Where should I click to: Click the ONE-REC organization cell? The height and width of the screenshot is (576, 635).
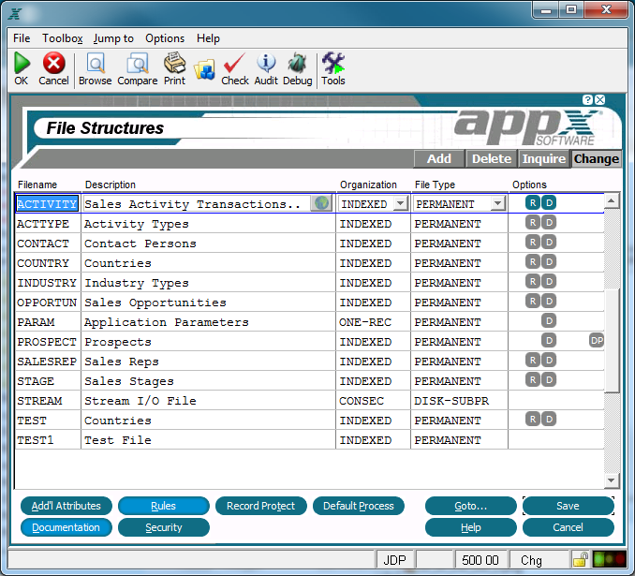click(x=373, y=322)
